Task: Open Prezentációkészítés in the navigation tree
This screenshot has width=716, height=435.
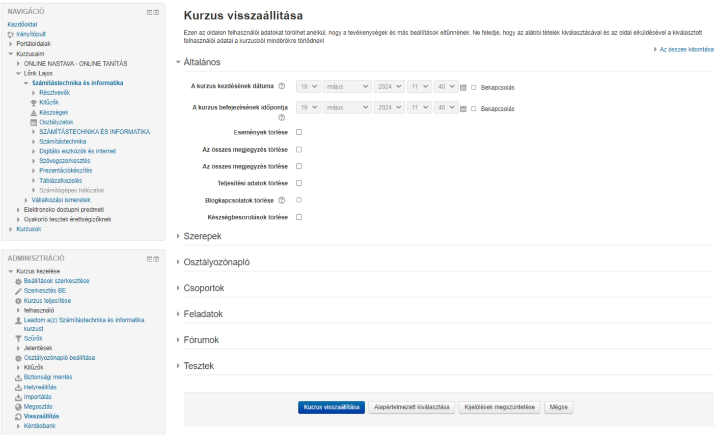Action: click(66, 170)
